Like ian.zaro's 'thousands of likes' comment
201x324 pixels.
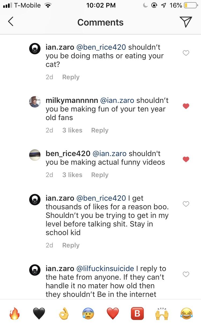coord(186,204)
